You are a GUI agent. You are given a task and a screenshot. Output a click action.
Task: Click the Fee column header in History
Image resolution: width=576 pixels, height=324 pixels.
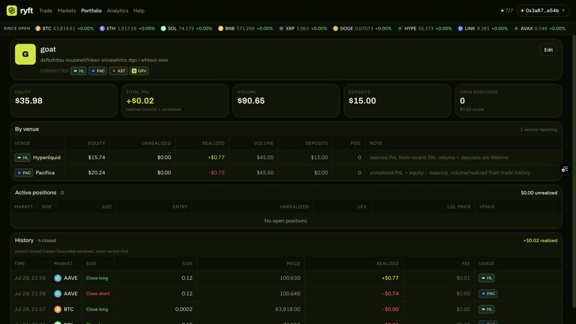click(x=467, y=263)
